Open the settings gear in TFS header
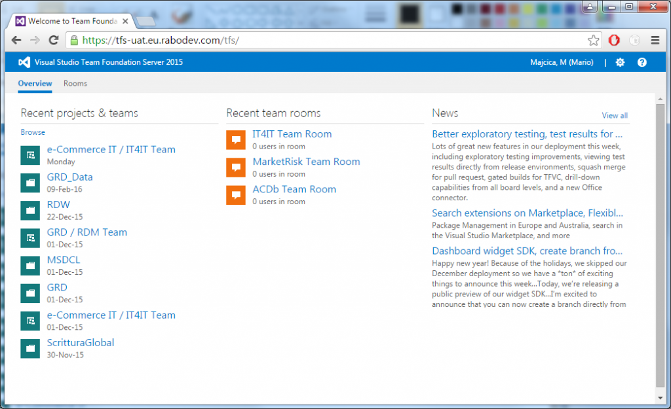Screen dimensions: 671x409 click(x=620, y=62)
